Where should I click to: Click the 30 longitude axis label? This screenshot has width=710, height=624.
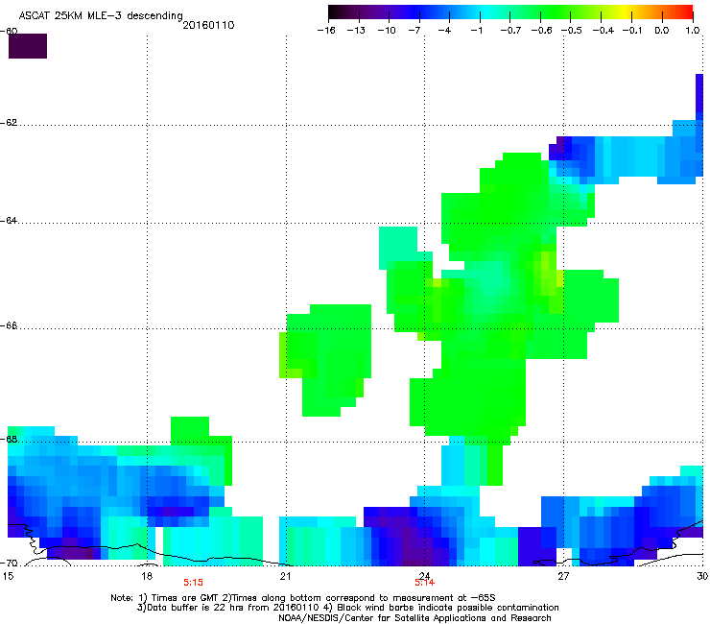pos(702,576)
